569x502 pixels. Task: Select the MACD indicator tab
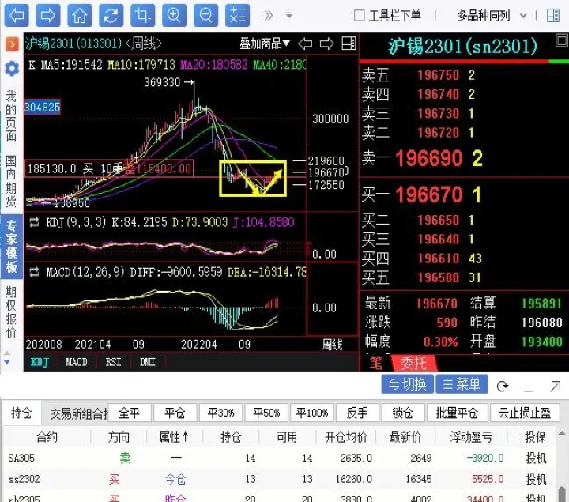[x=76, y=362]
